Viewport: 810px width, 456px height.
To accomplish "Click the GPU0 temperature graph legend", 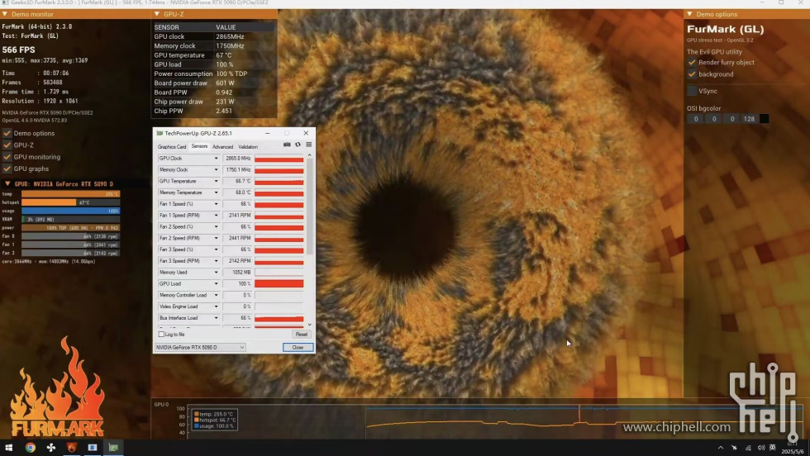I will pos(214,420).
